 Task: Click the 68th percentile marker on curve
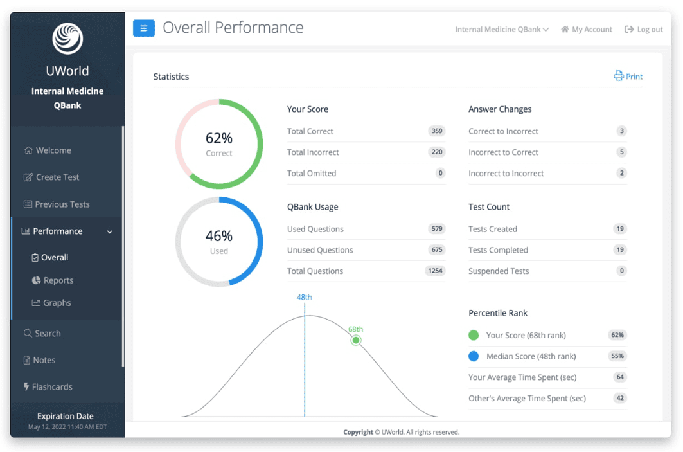coord(356,340)
